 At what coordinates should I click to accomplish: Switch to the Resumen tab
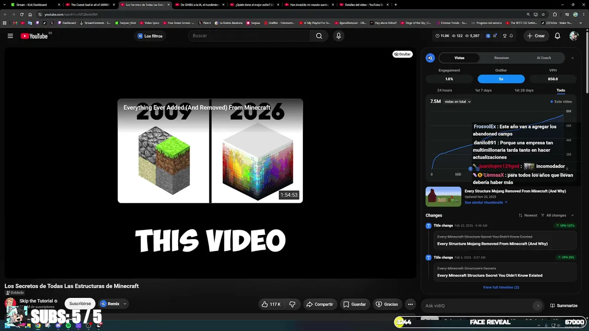(502, 58)
